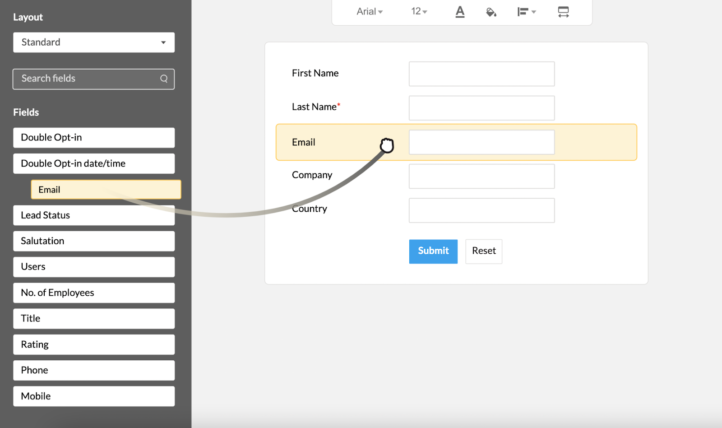Click the text alignment icon

(523, 12)
